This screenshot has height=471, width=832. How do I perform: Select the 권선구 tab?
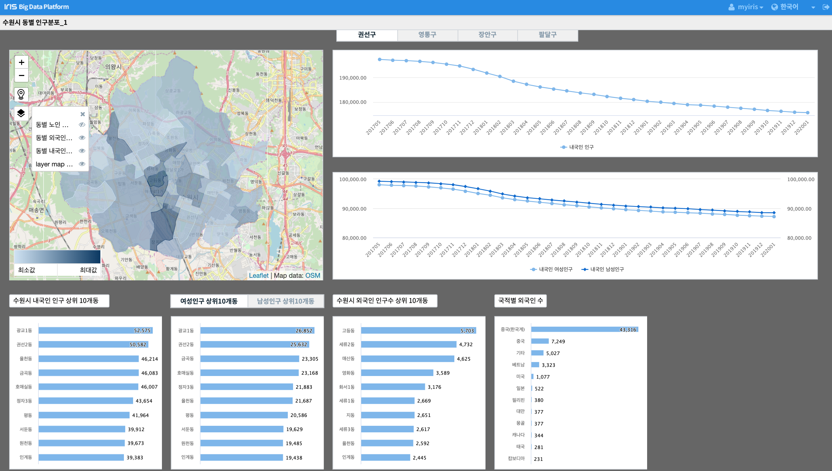367,35
